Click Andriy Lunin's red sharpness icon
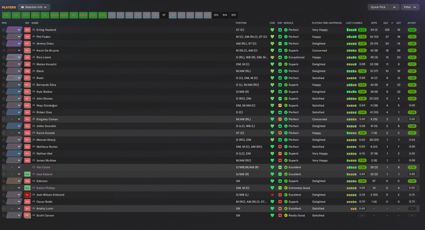This screenshot has height=230, width=425. coord(280,208)
